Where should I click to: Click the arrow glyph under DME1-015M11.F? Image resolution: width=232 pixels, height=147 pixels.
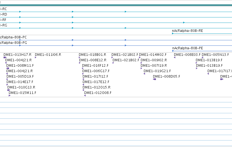(10, 96)
